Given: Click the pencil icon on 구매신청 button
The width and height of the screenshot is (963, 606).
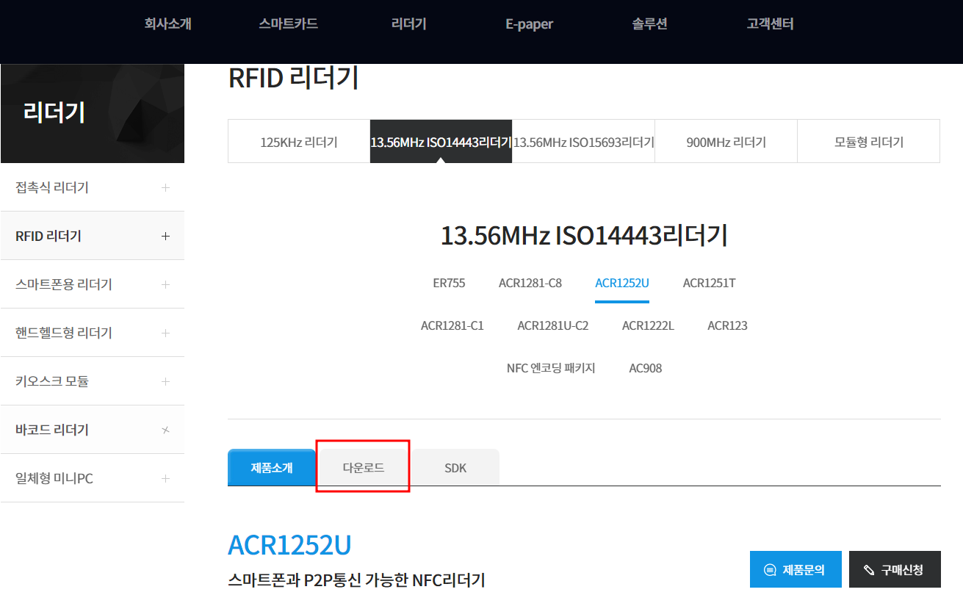Looking at the screenshot, I should tap(869, 570).
